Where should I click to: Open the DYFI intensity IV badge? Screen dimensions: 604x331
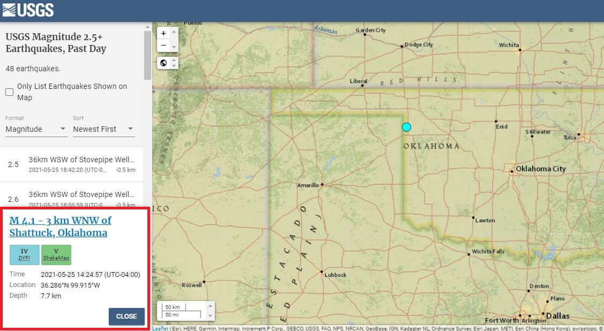[25, 254]
